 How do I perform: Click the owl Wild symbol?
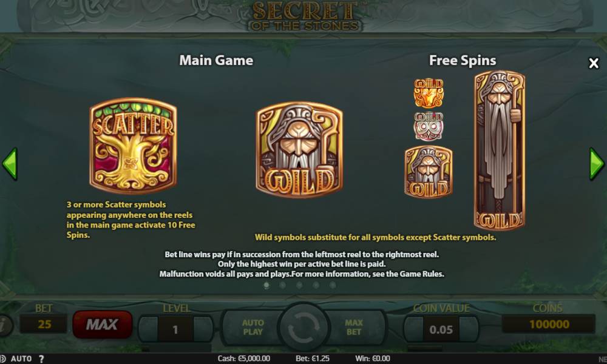429,126
